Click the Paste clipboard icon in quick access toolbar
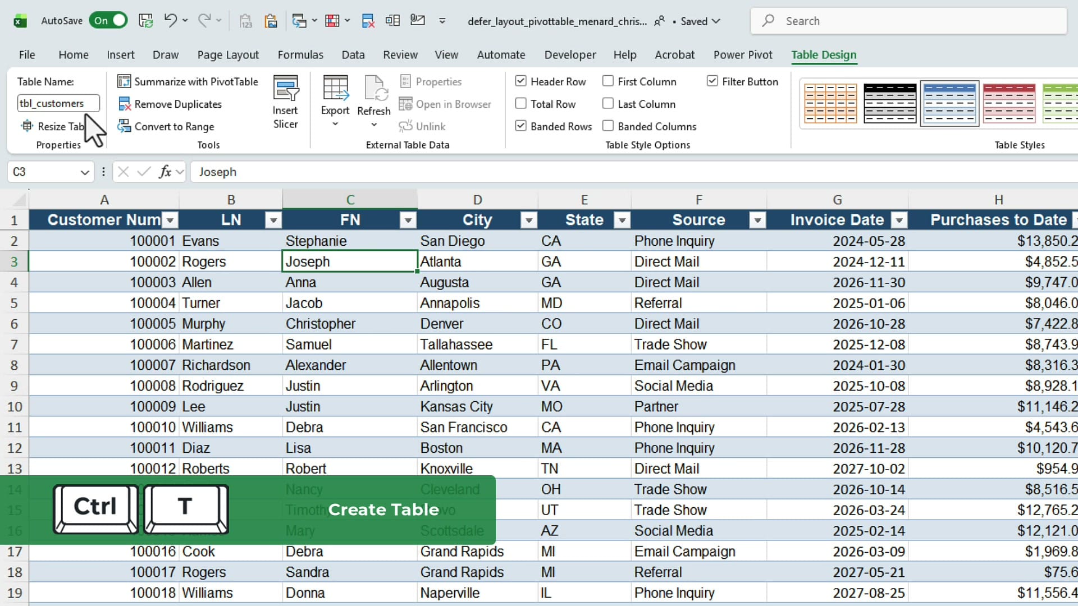The image size is (1078, 606). click(x=271, y=21)
